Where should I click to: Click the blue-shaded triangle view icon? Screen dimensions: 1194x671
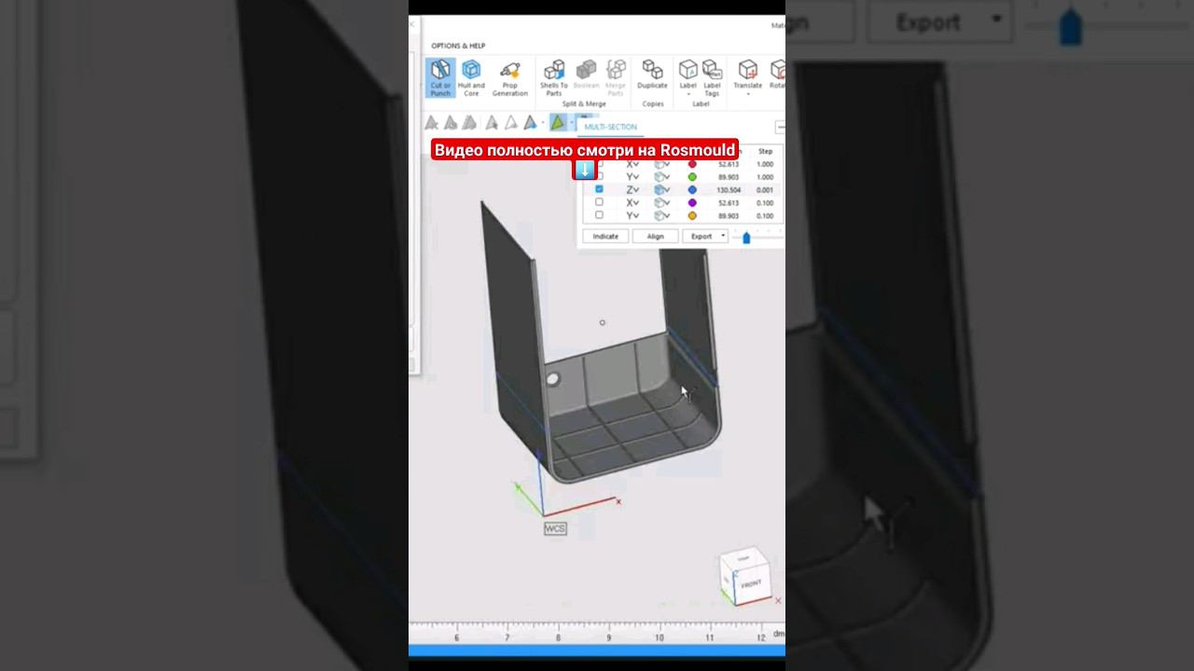(x=530, y=122)
